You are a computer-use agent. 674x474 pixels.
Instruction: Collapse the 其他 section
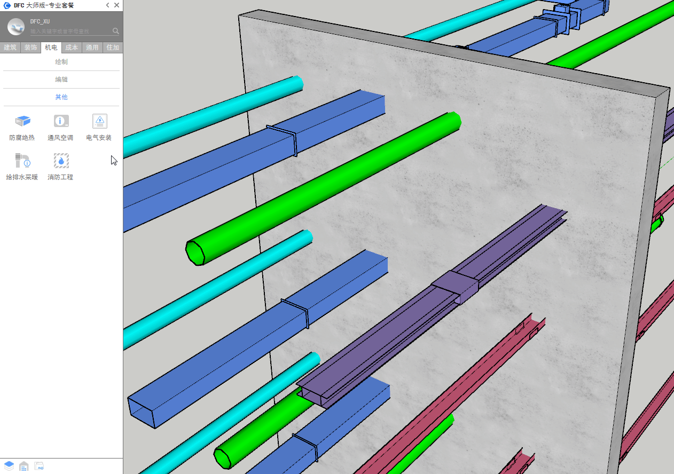[61, 97]
